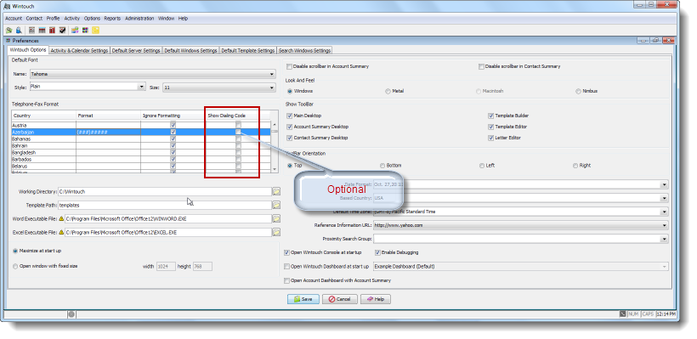The height and width of the screenshot is (339, 697).
Task: Click the colorful folders toolbar icon
Action: pos(75,31)
